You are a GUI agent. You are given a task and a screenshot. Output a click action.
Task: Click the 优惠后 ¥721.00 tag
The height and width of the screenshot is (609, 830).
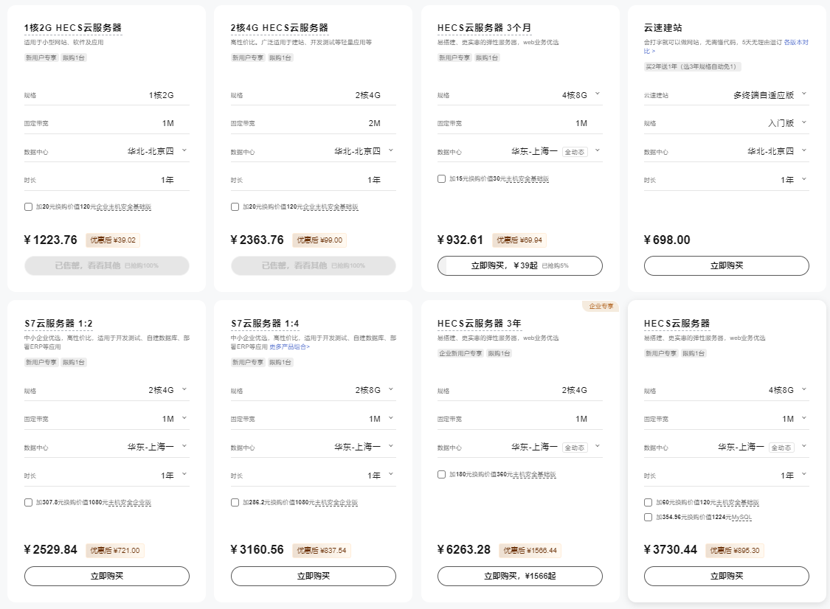point(115,550)
